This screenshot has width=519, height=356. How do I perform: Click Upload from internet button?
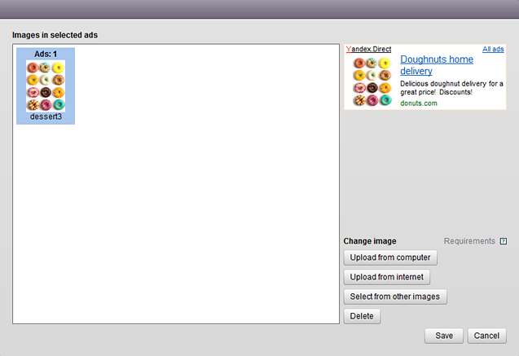tap(386, 277)
